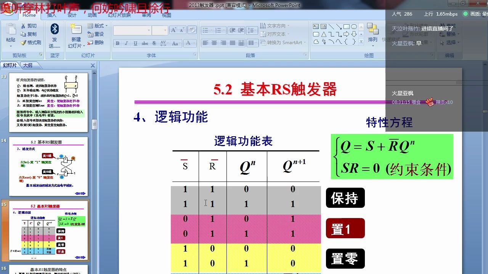Open the character spacing AV dropdown

pyautogui.click(x=164, y=43)
